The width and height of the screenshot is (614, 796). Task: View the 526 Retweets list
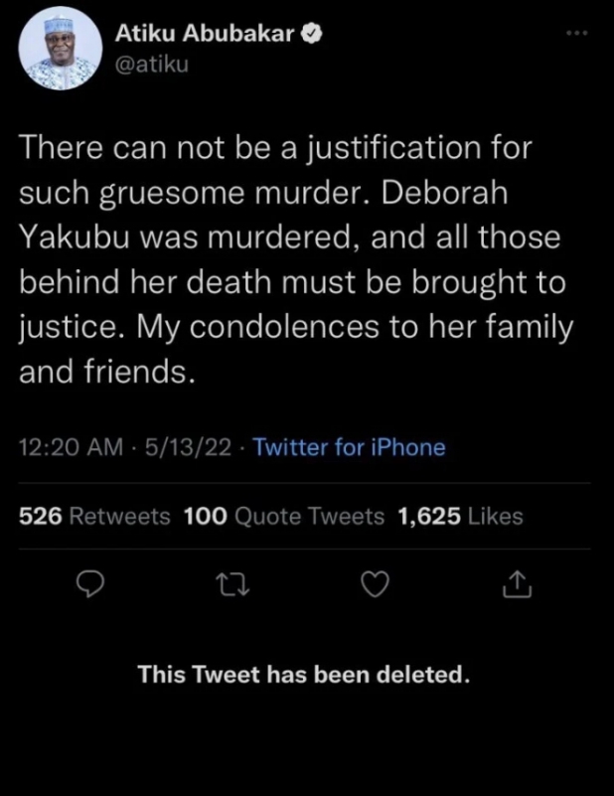[x=94, y=516]
